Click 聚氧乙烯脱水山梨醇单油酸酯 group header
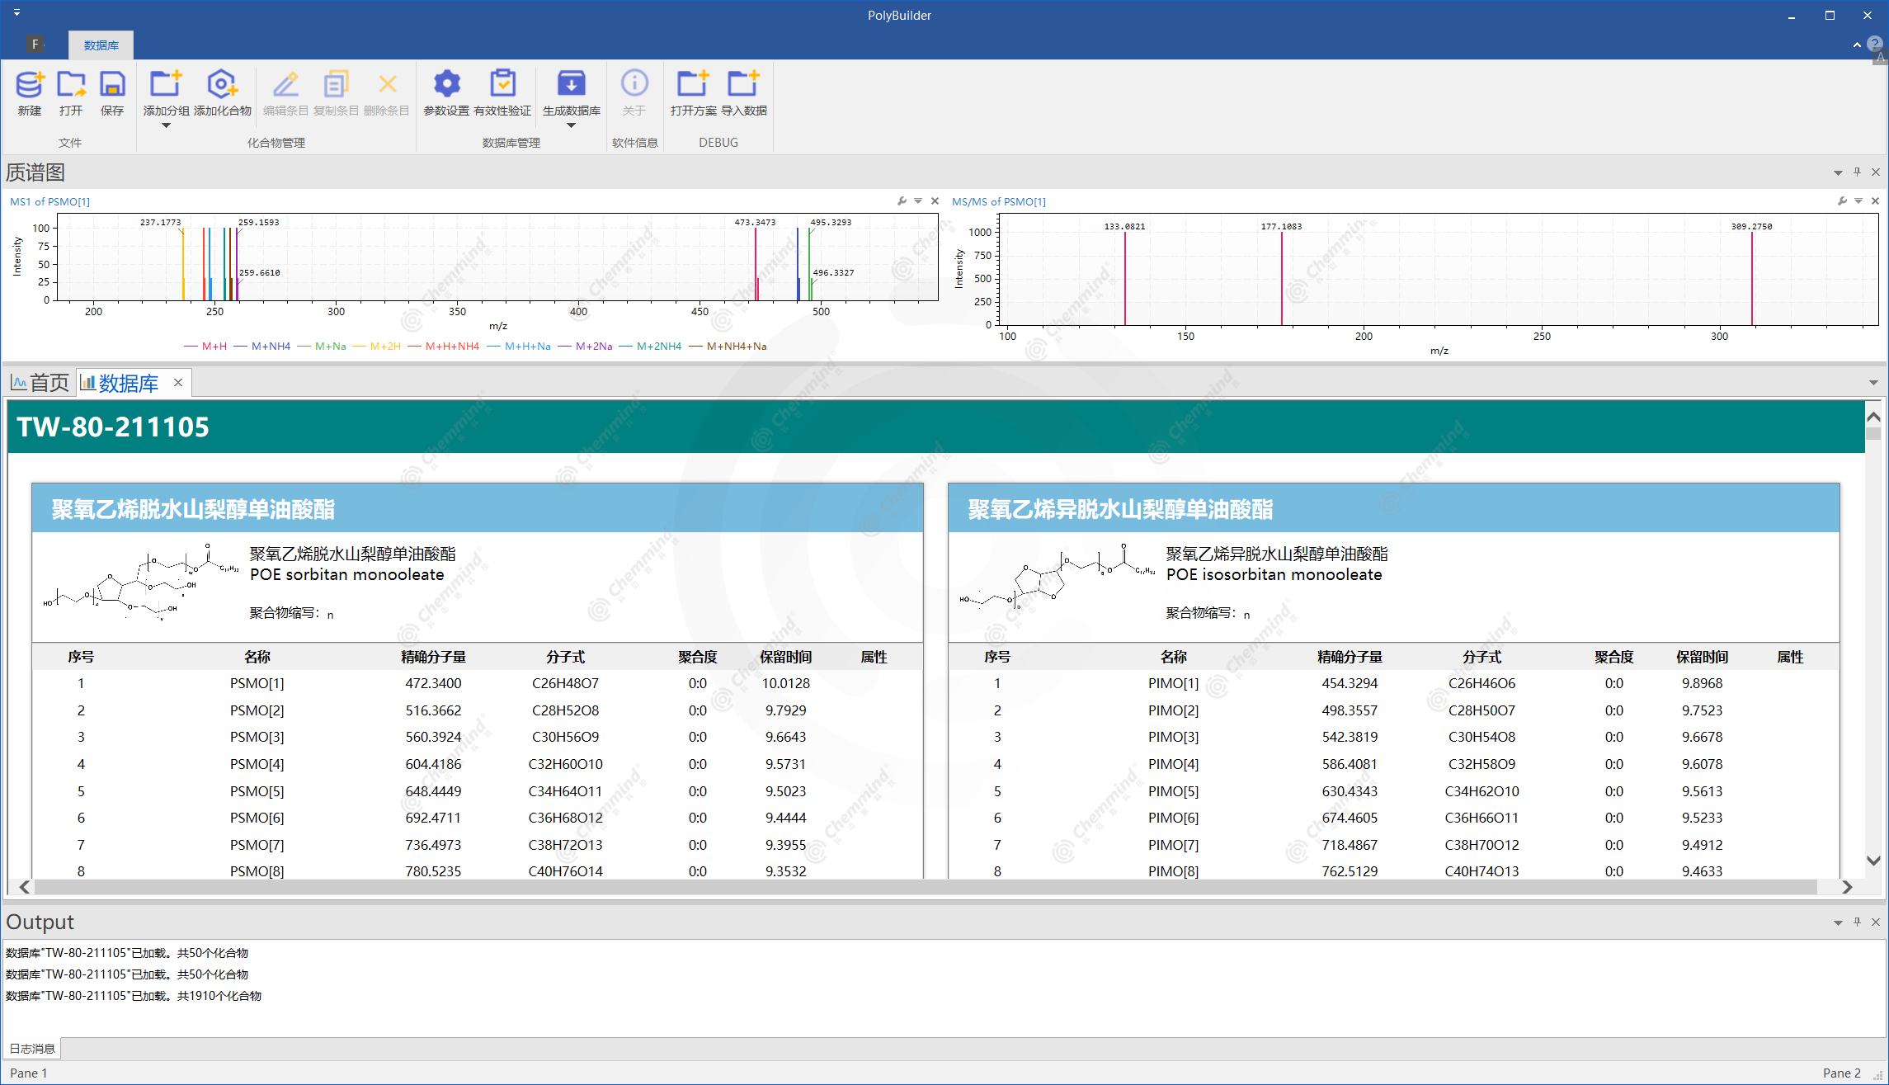Viewport: 1889px width, 1085px height. tap(478, 508)
